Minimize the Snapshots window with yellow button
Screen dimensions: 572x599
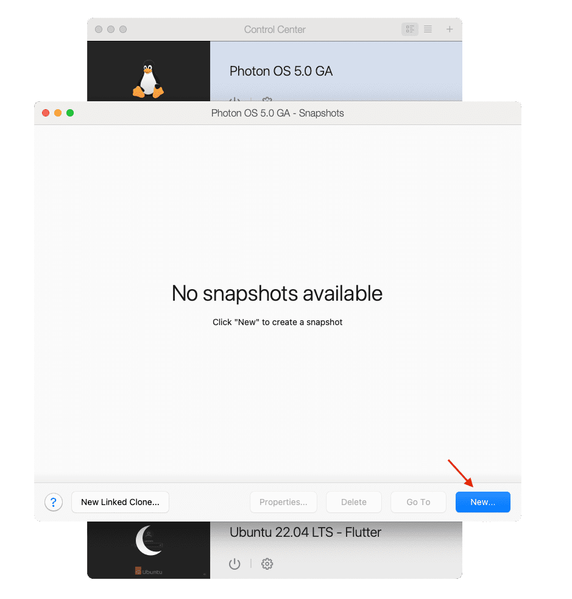58,113
